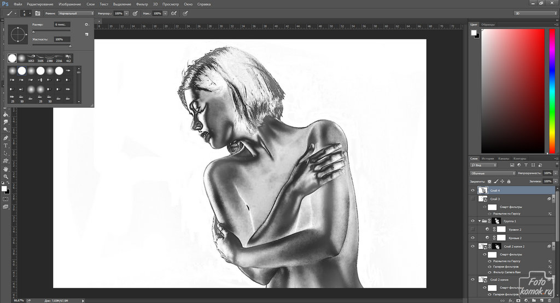
Task: Open layer blending mode Обычные dropdown
Action: click(492, 173)
